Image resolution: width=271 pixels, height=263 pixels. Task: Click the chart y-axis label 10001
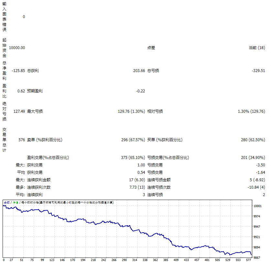tap(257, 206)
